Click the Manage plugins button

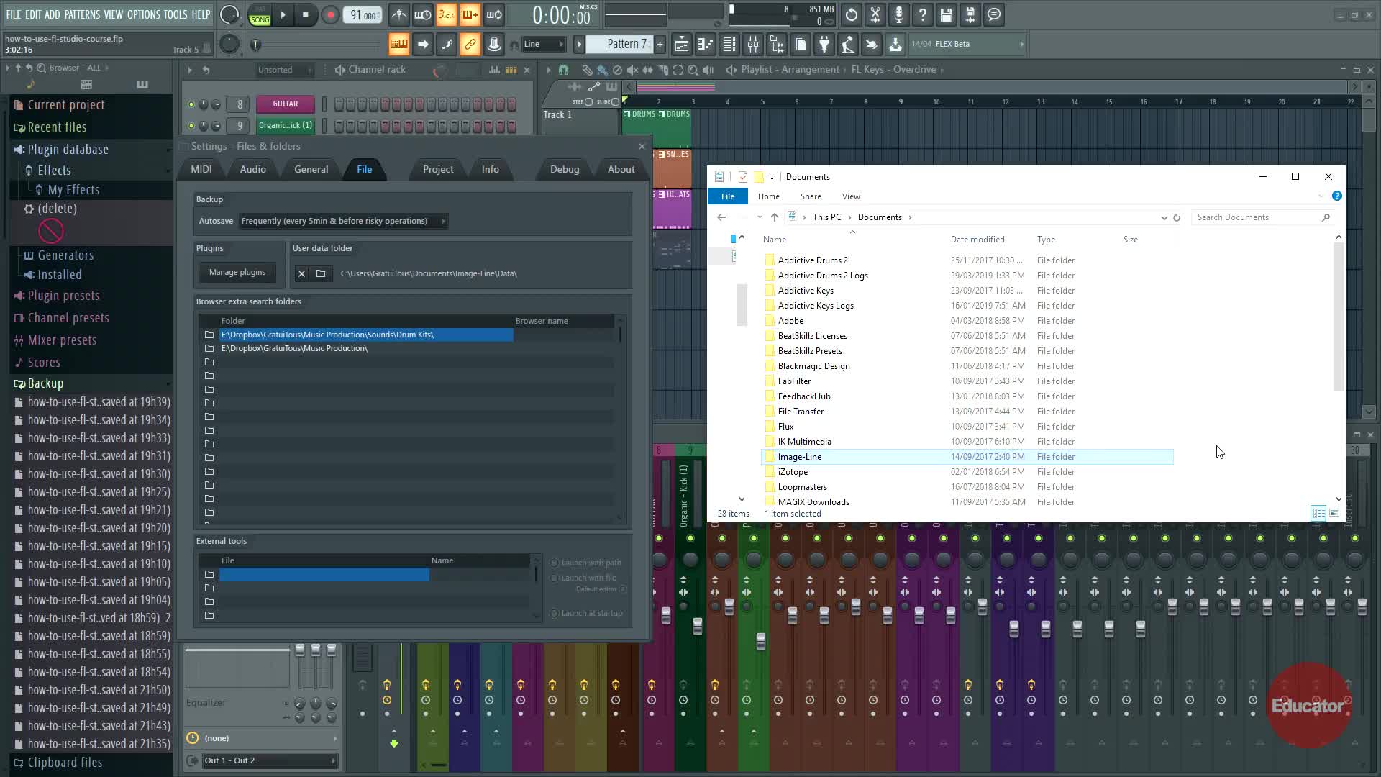[x=237, y=272]
